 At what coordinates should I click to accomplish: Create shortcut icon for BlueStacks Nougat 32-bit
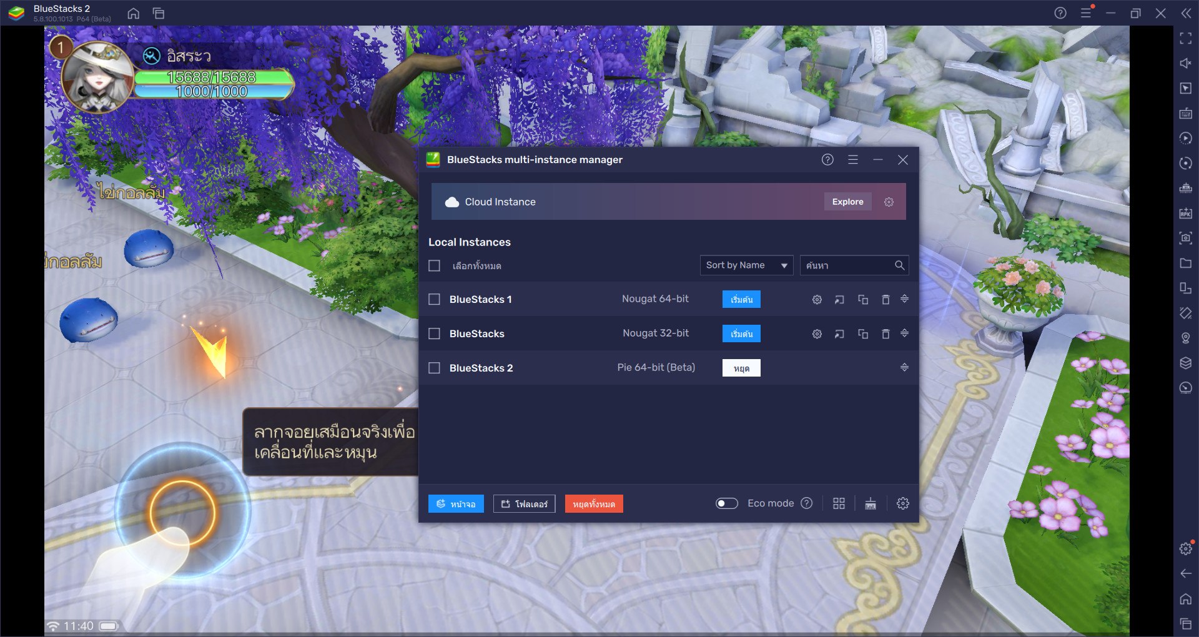(839, 334)
